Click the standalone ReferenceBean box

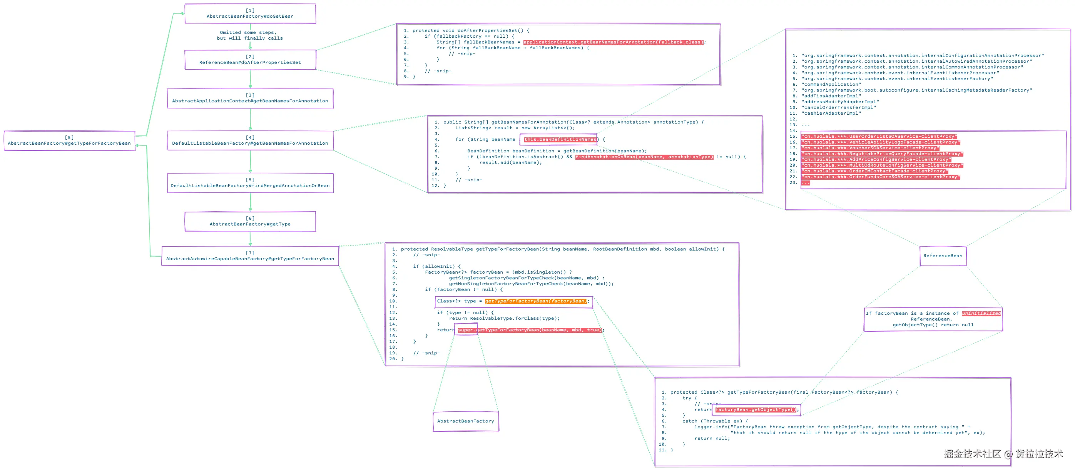click(x=943, y=256)
